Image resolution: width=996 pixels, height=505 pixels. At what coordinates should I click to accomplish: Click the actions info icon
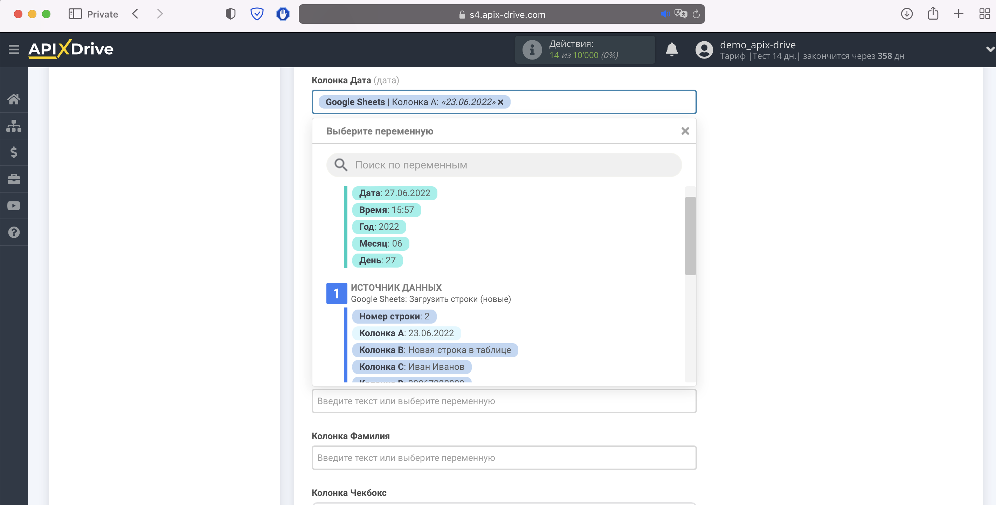pyautogui.click(x=532, y=49)
